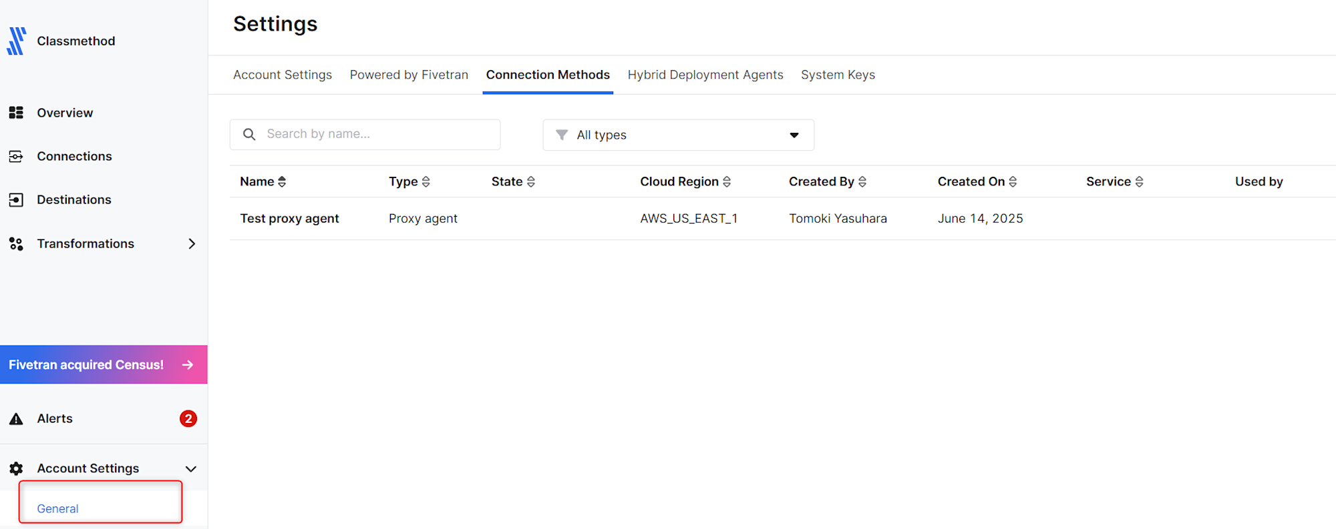Screen dimensions: 1336x529
Task: Open Connections via its sidebar icon
Action: pos(16,156)
